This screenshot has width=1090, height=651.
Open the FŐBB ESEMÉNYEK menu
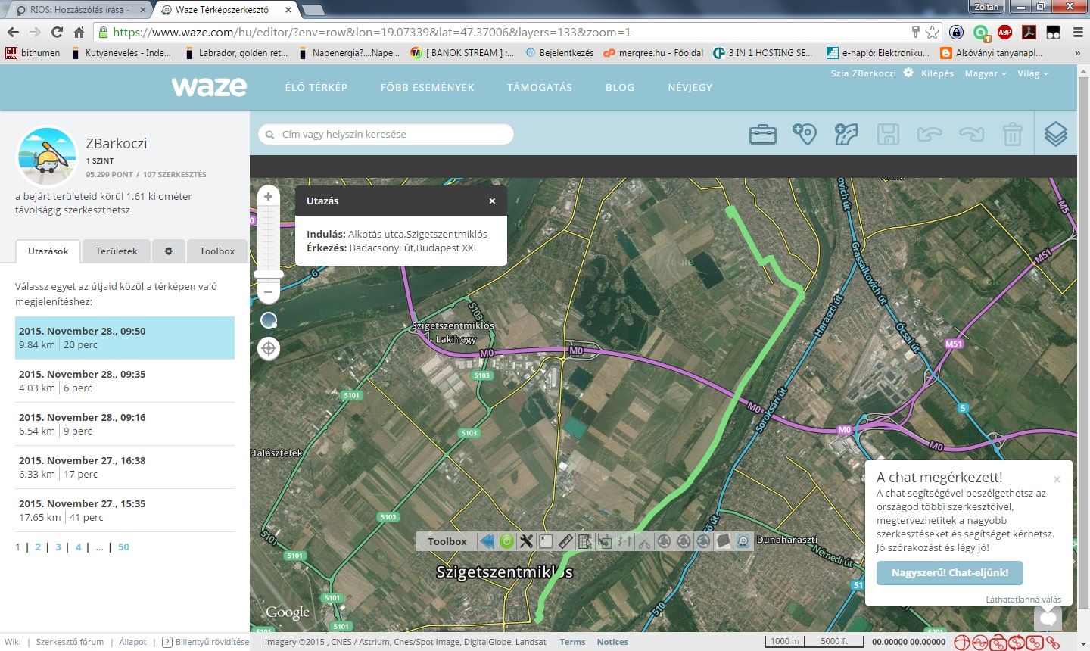427,87
